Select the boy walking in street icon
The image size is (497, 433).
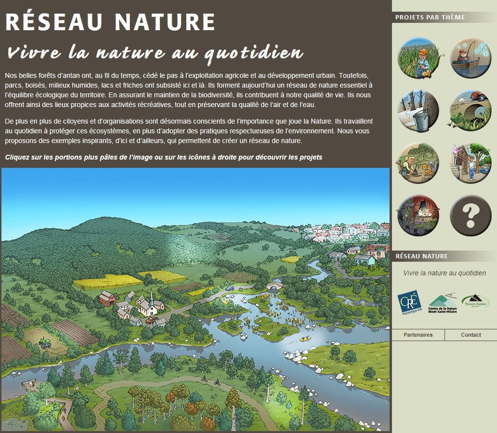[x=470, y=163]
